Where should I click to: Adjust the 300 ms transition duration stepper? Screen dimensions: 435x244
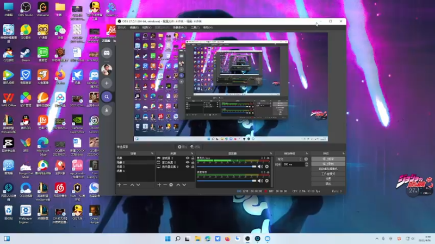click(x=307, y=164)
